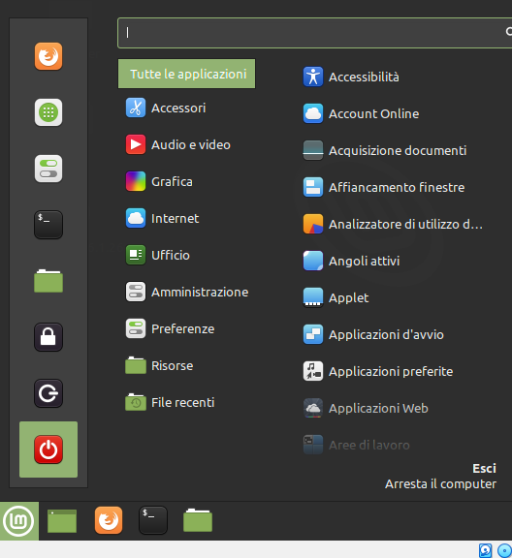Viewport: 512px width, 558px height.
Task: Open the Files folder icon in sidebar
Action: pos(48,281)
